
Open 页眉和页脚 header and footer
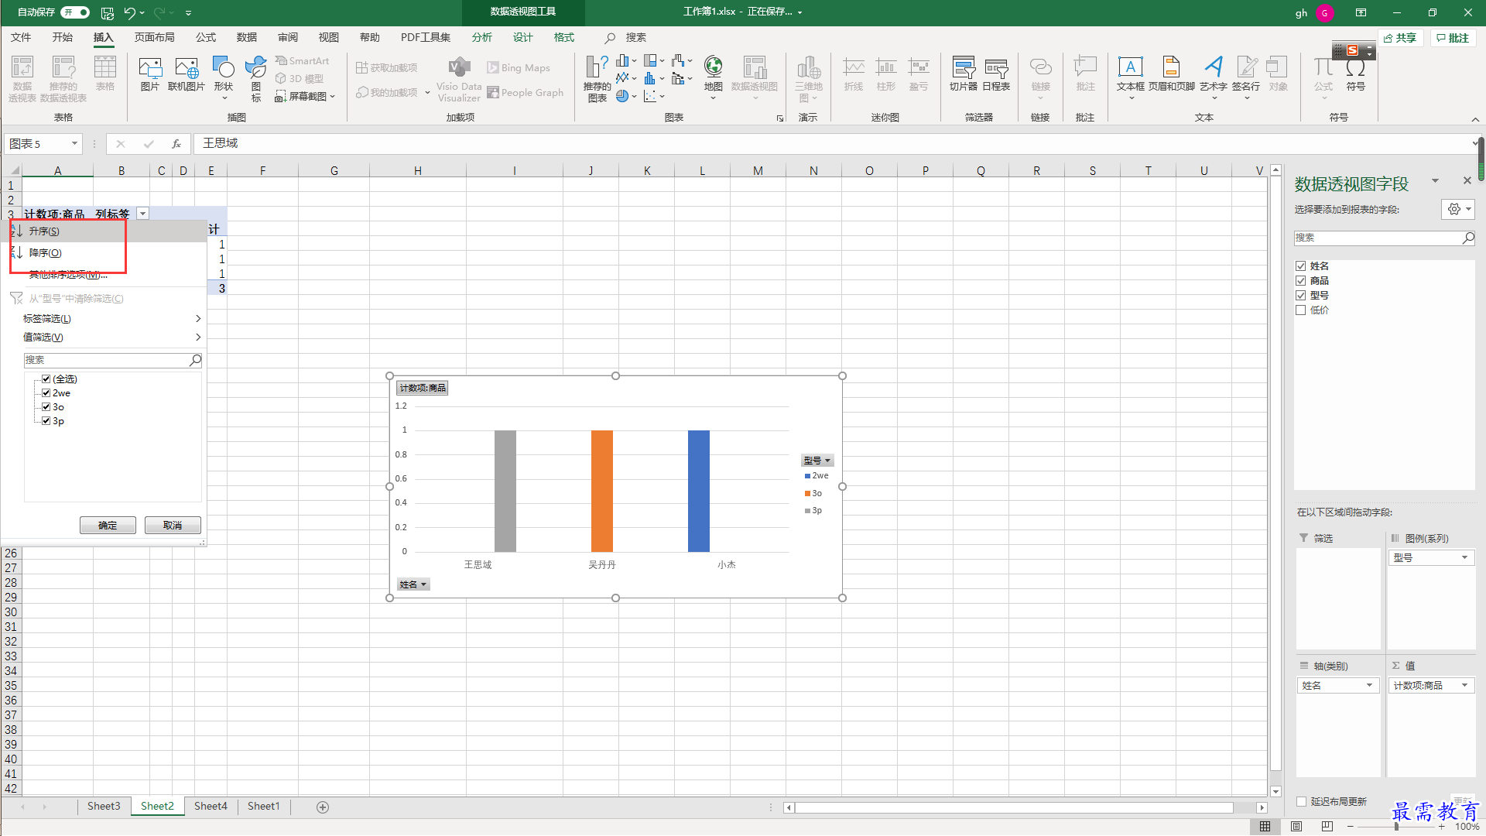click(1172, 74)
